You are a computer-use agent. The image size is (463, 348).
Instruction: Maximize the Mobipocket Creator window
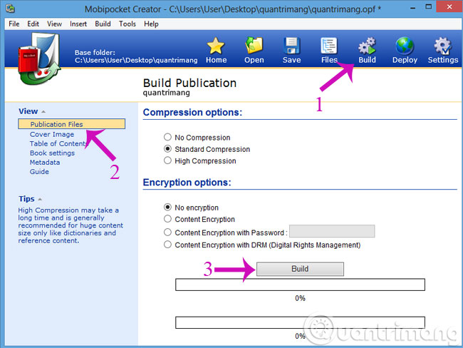tap(428, 7)
